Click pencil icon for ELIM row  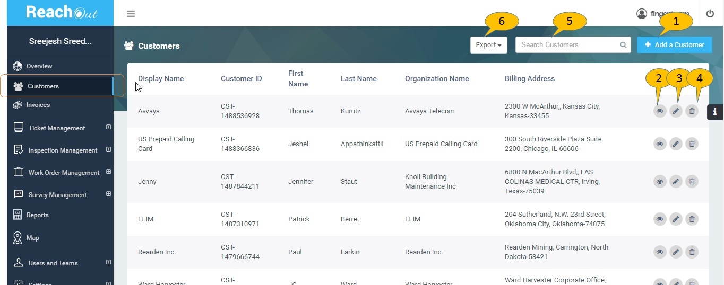[676, 219]
